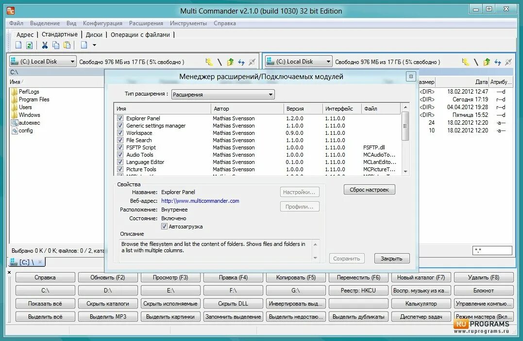Image resolution: width=523 pixels, height=341 pixels.
Task: Sort the extension list by Автор column
Action: click(247, 108)
